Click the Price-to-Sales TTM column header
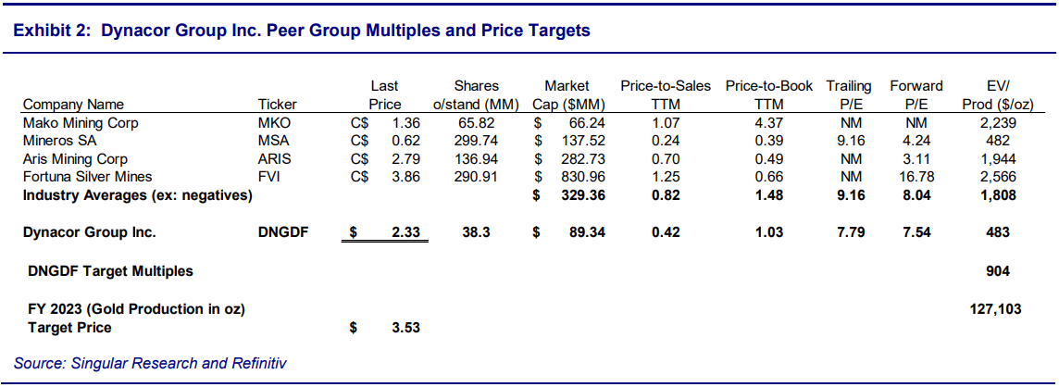This screenshot has height=387, width=1059. click(666, 95)
